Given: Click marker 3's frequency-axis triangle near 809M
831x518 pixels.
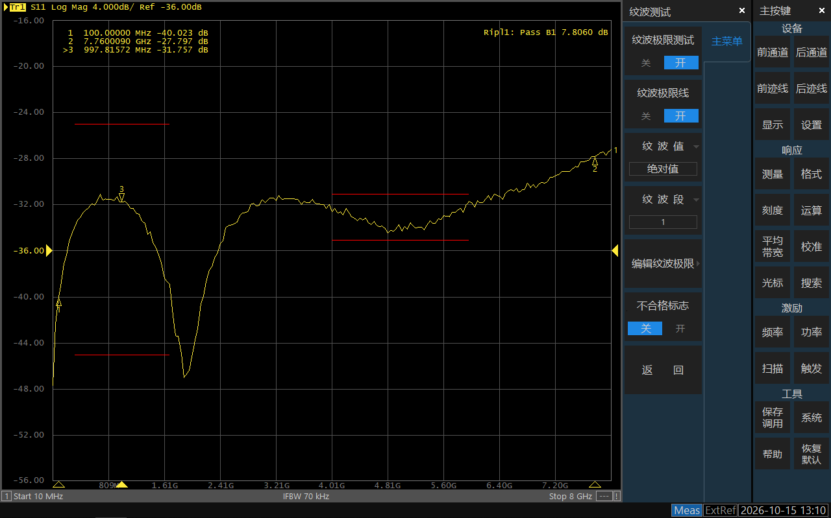Looking at the screenshot, I should (x=121, y=484).
